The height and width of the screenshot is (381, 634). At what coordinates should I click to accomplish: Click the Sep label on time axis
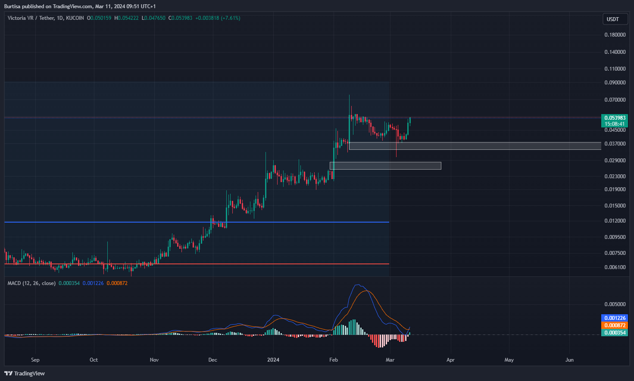(35, 360)
